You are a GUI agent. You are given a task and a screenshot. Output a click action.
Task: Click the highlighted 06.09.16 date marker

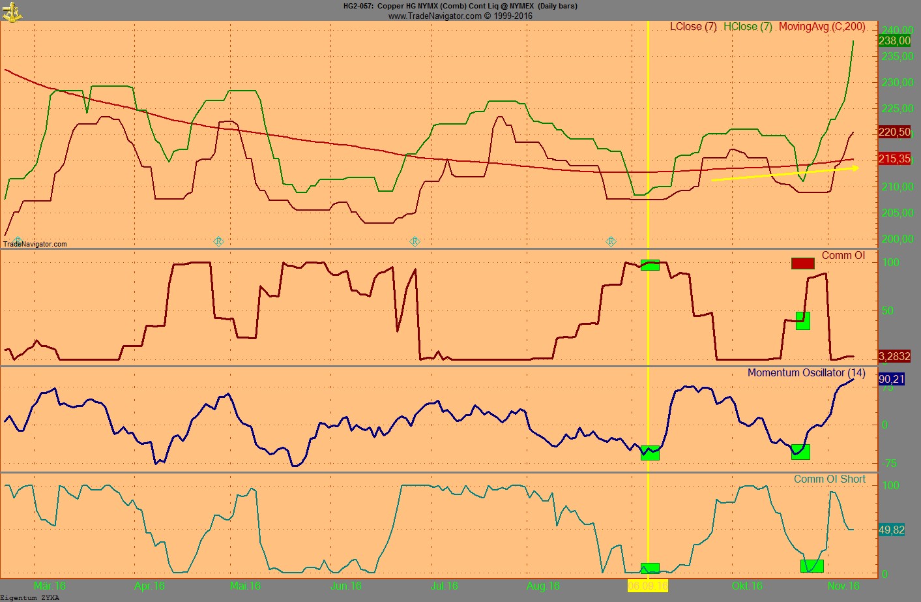pos(648,586)
